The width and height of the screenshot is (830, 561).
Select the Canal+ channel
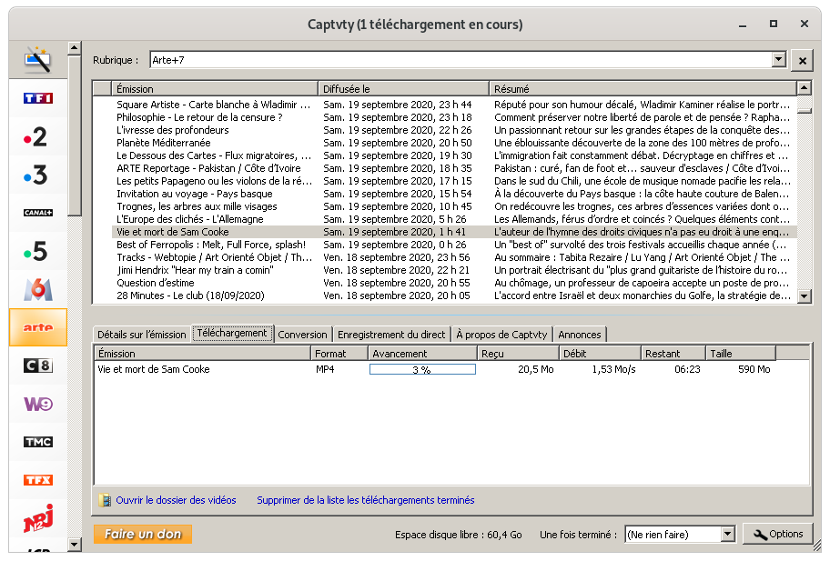(37, 213)
